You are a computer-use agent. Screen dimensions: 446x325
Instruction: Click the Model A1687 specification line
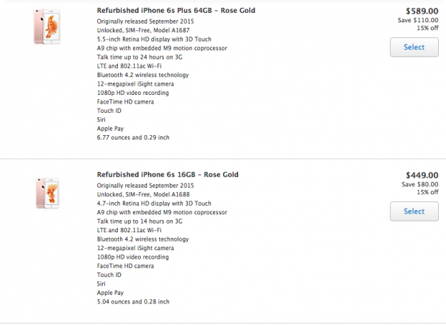click(x=143, y=30)
